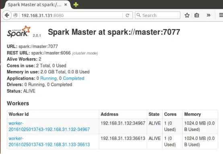
Task: Close the Spark Master tab
Action: tap(66, 5)
